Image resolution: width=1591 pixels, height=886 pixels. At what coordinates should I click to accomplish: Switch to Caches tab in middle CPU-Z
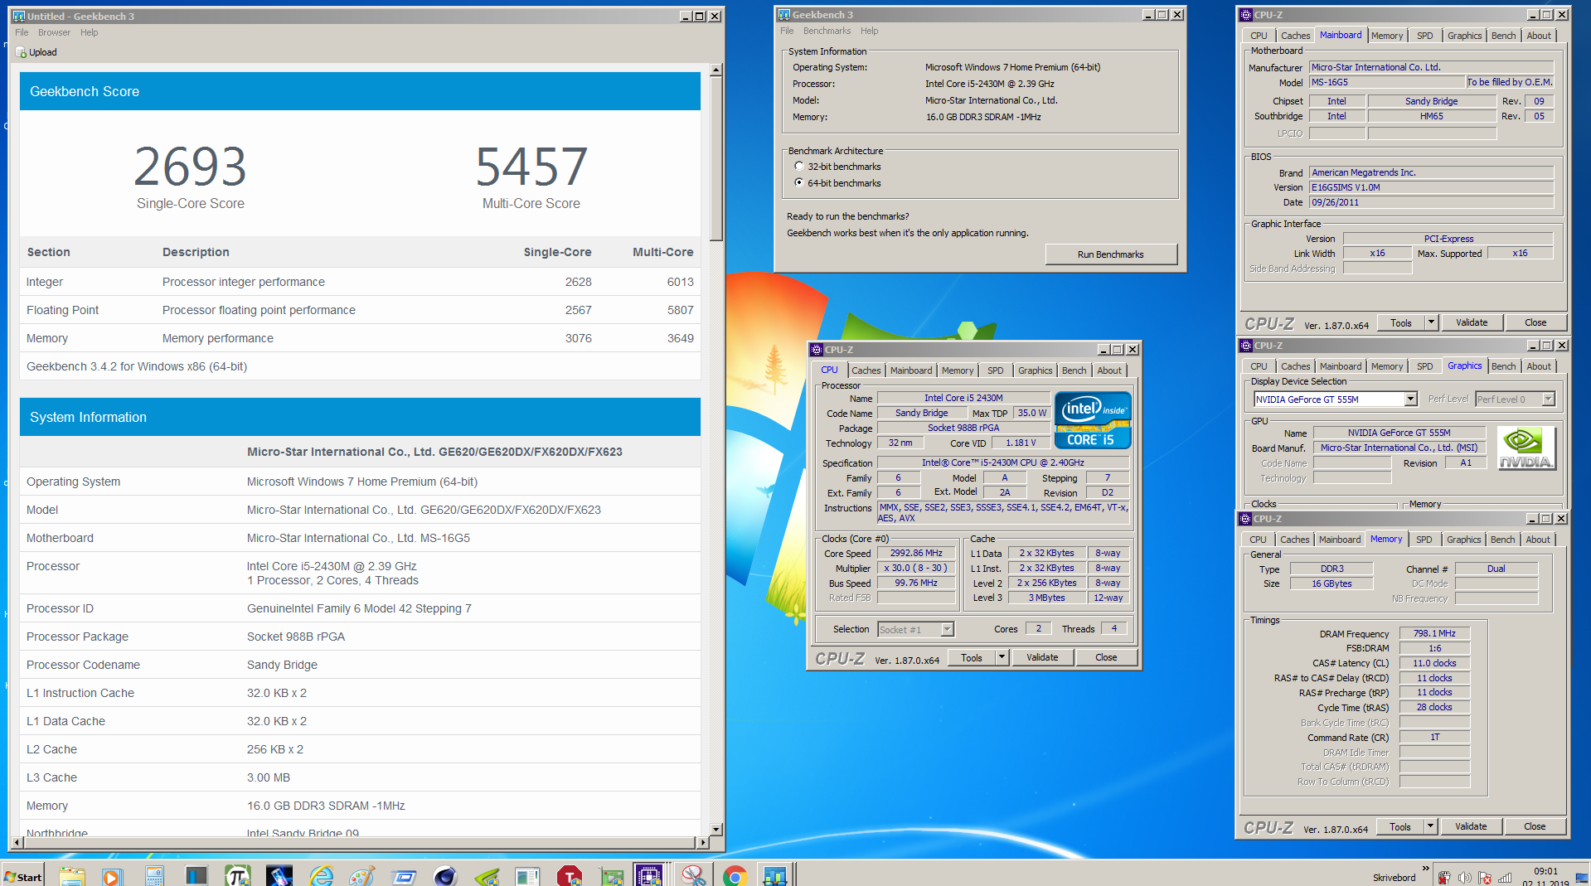866,370
